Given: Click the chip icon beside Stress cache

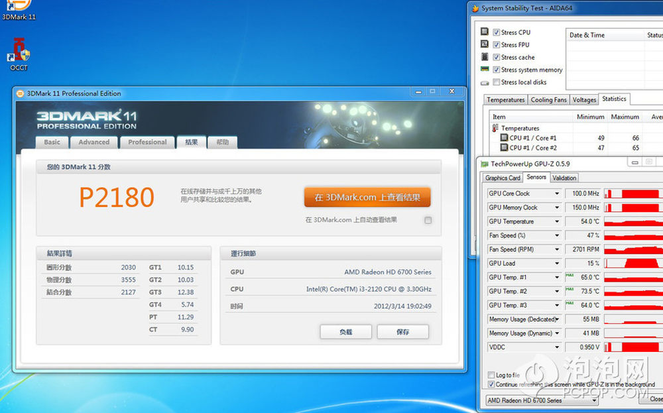Looking at the screenshot, I should coord(485,56).
